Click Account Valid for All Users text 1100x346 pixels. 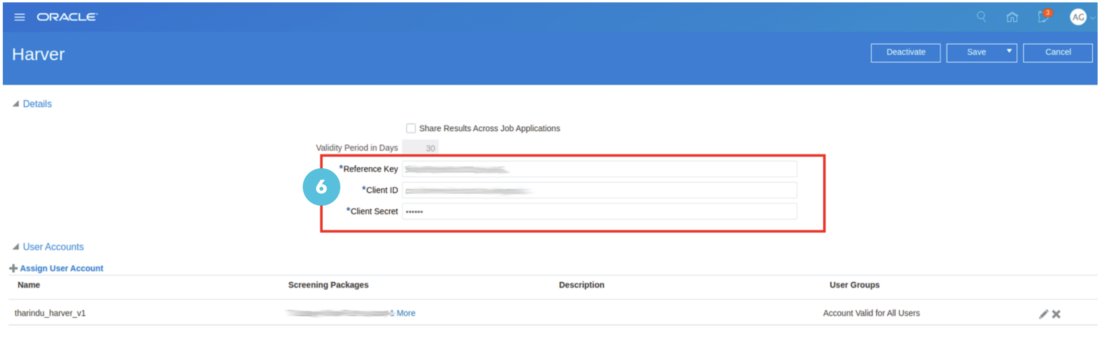point(871,313)
